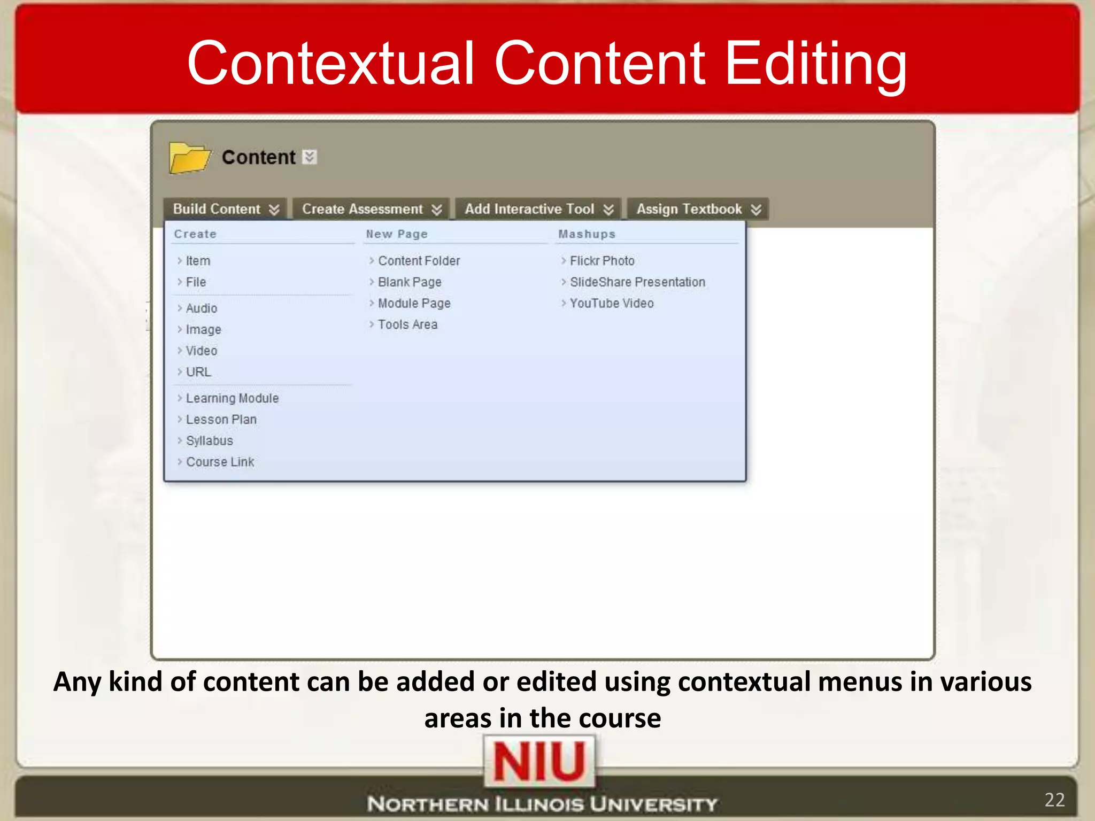This screenshot has height=821, width=1095.
Task: Click the Contextual Content Editing slide title
Action: (x=547, y=63)
